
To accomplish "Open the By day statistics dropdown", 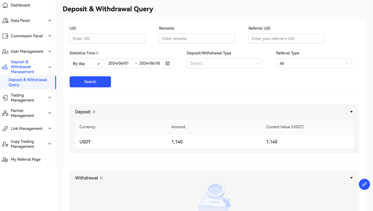I will click(x=86, y=63).
